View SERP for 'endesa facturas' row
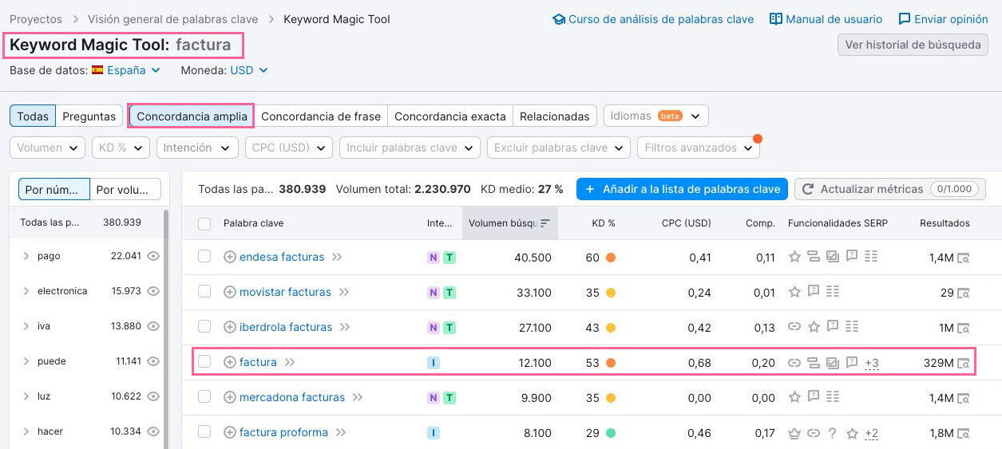The width and height of the screenshot is (1002, 449). pyautogui.click(x=963, y=258)
